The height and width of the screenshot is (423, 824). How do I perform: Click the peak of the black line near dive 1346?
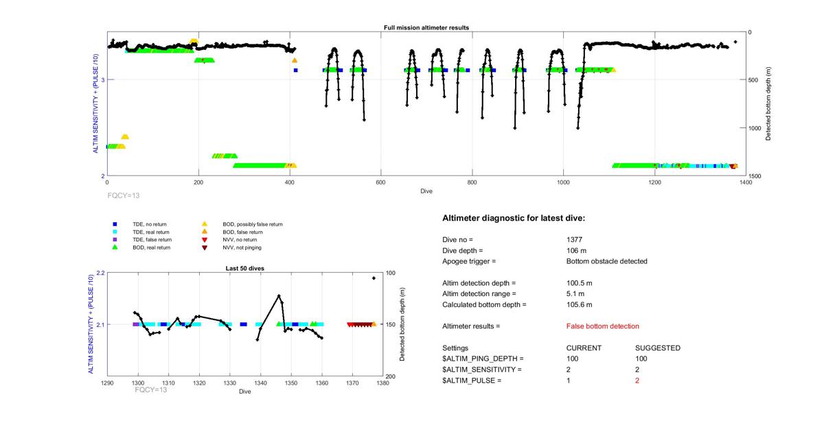(x=279, y=295)
